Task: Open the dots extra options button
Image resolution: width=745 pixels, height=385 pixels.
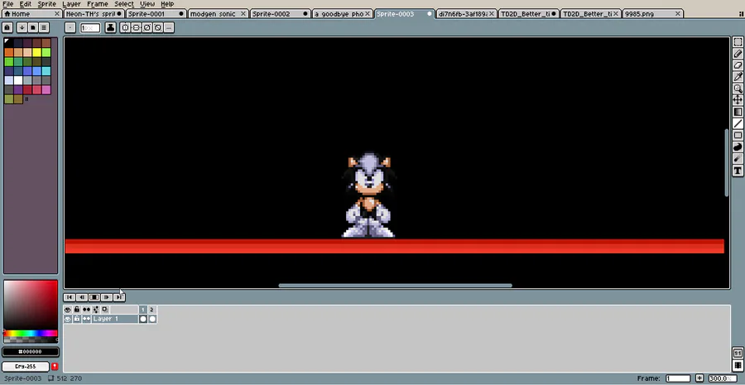Action: 169,27
